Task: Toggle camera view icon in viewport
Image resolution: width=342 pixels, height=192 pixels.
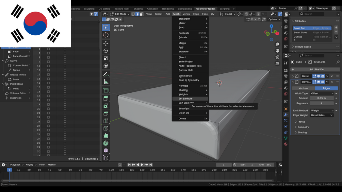Action: pos(277,57)
